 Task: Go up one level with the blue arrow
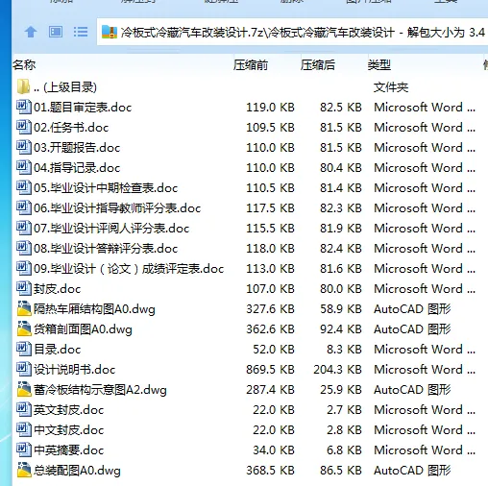pos(31,32)
